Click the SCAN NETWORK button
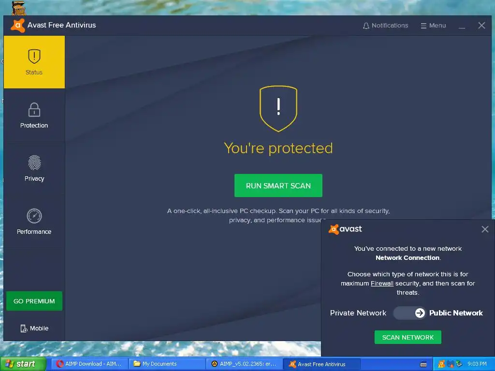The width and height of the screenshot is (495, 371). [408, 337]
